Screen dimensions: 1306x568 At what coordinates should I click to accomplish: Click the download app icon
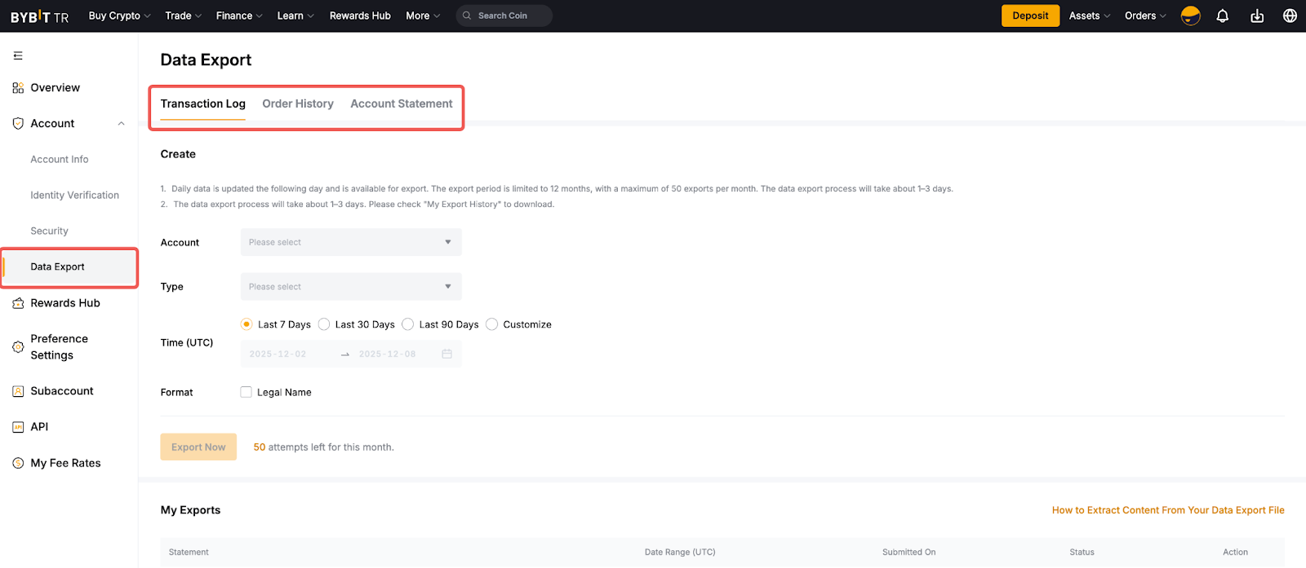[x=1257, y=15]
